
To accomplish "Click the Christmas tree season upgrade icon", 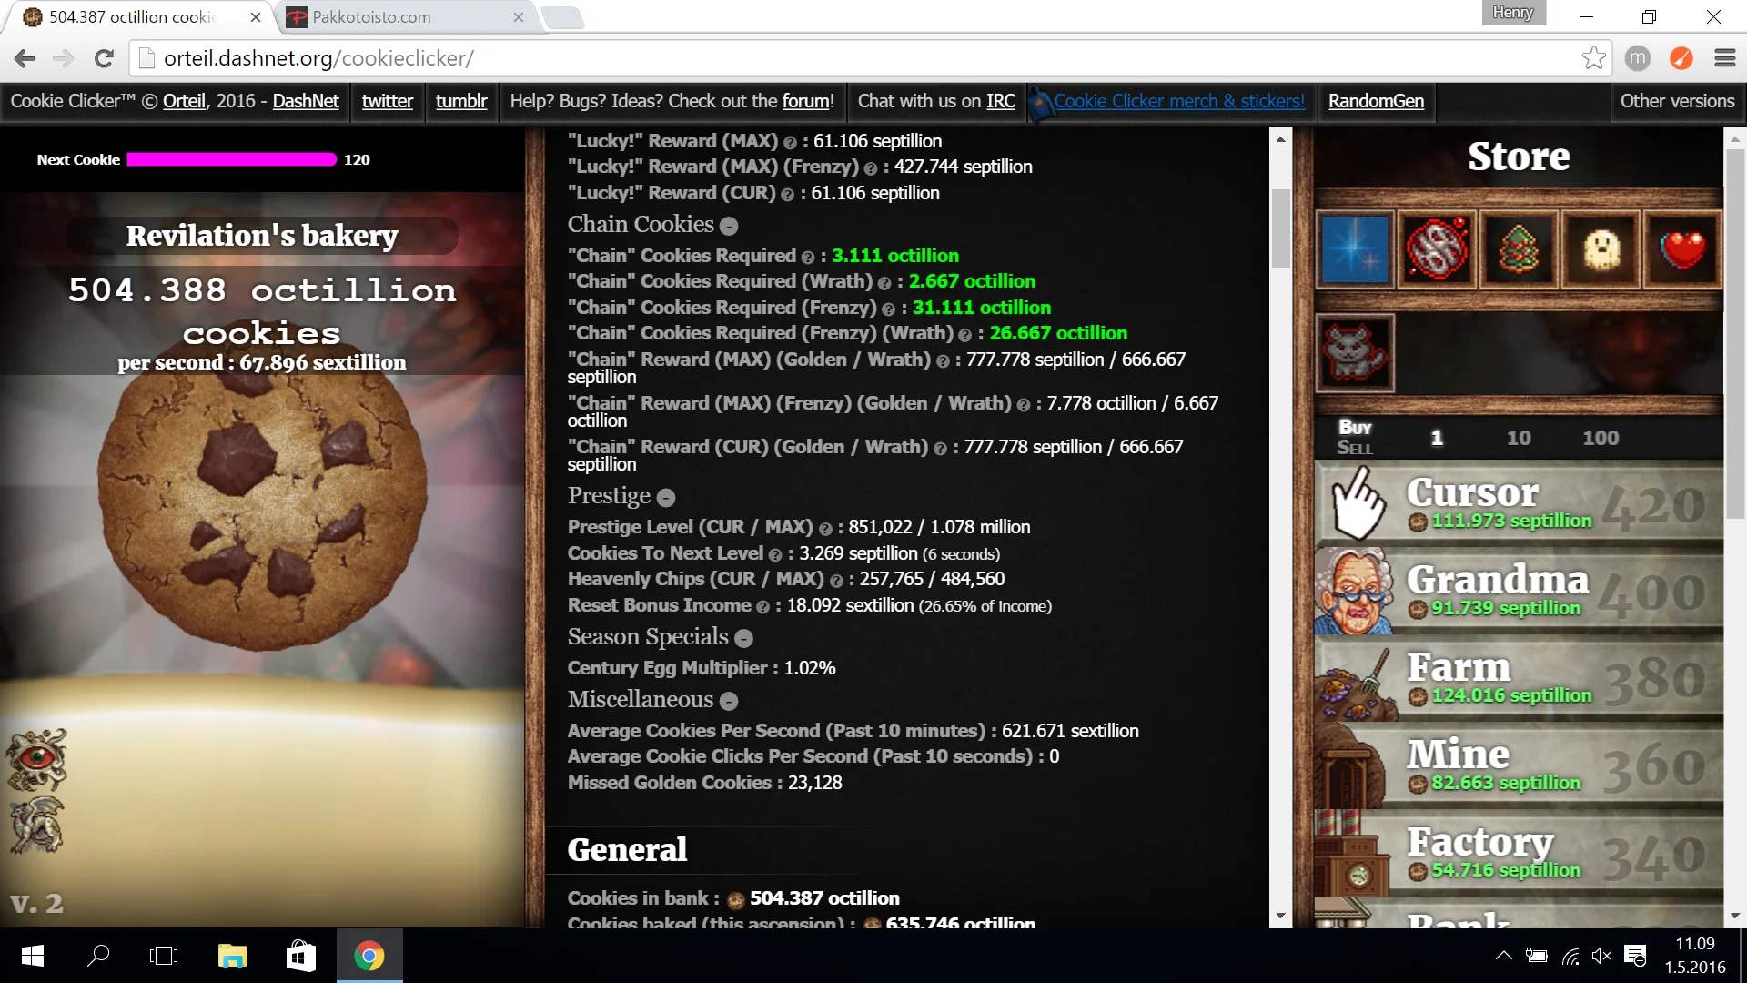I will [x=1518, y=248].
